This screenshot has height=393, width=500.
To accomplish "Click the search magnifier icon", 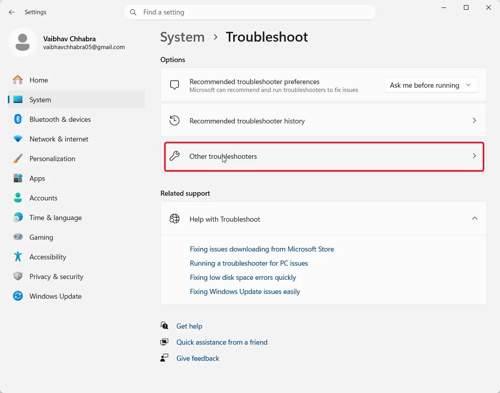I will (133, 12).
